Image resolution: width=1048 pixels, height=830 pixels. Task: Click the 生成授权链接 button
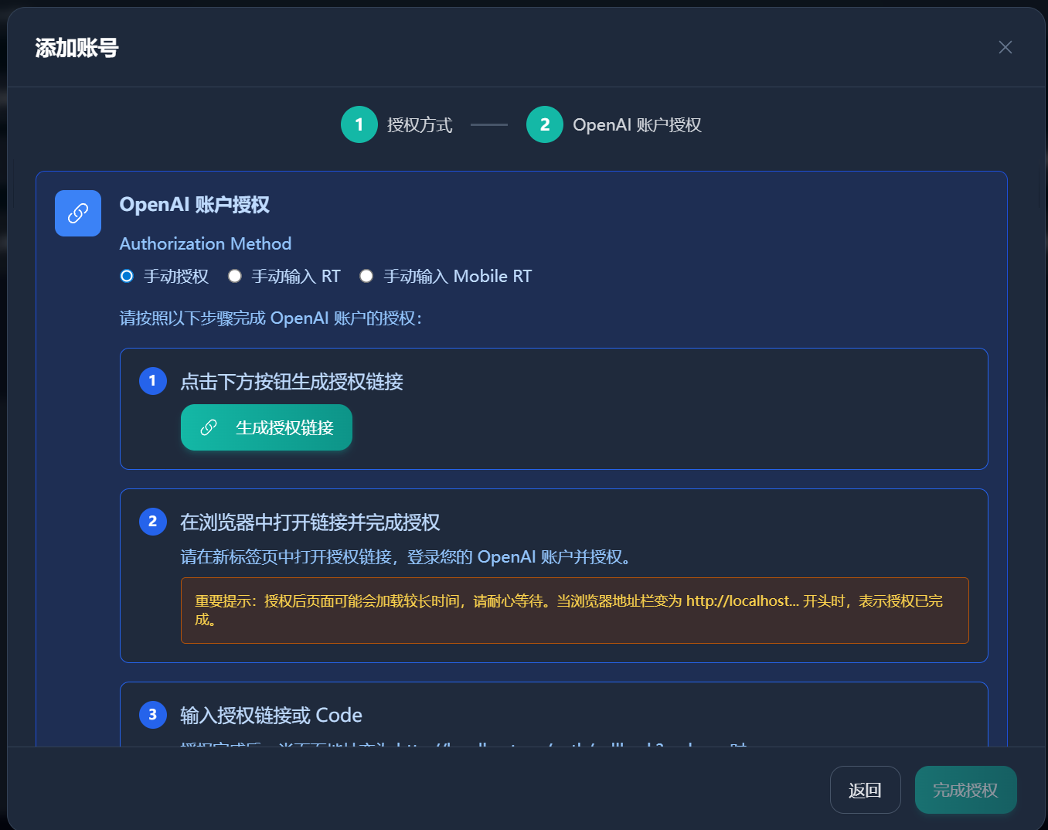point(267,427)
